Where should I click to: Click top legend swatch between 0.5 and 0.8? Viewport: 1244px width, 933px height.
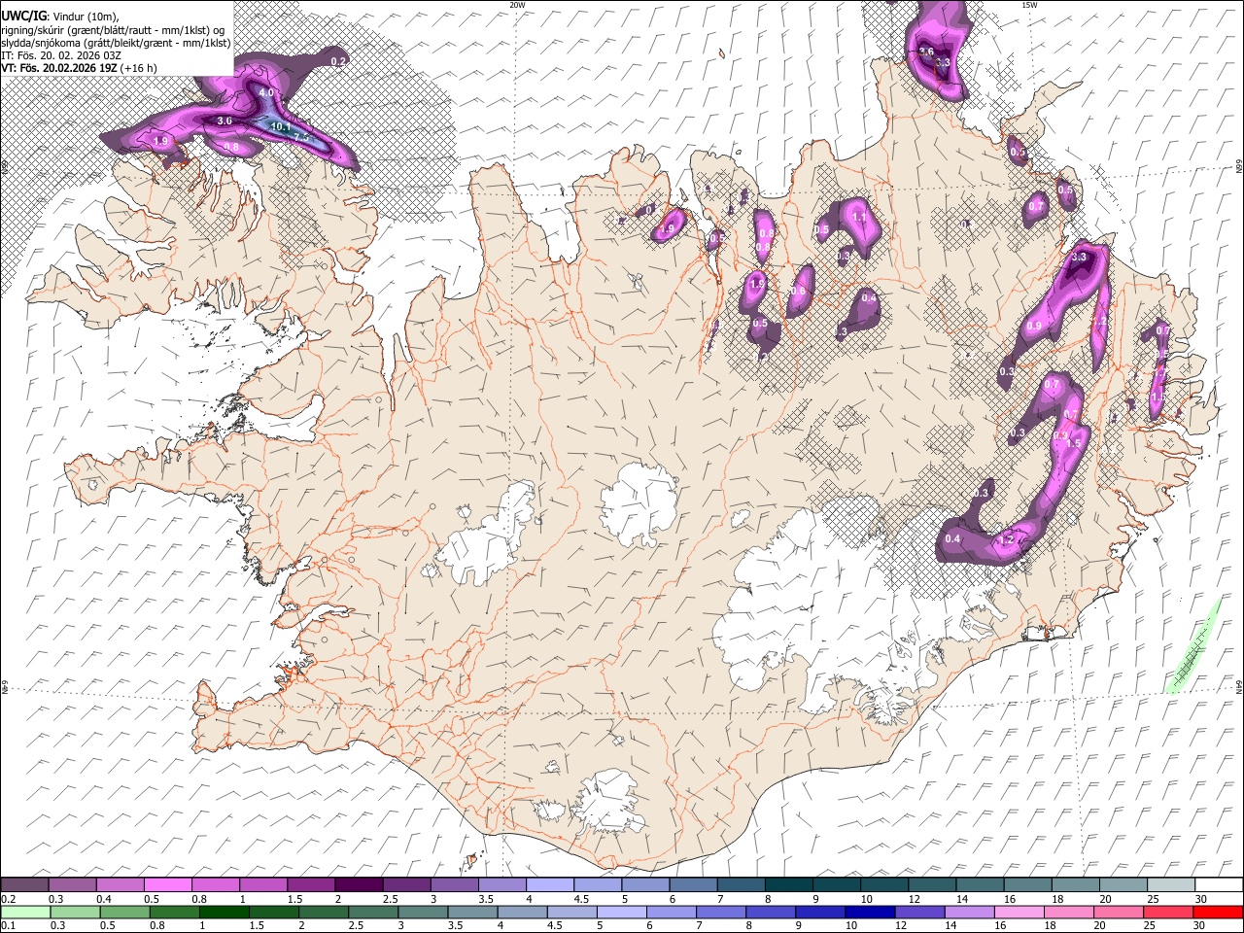point(167,885)
